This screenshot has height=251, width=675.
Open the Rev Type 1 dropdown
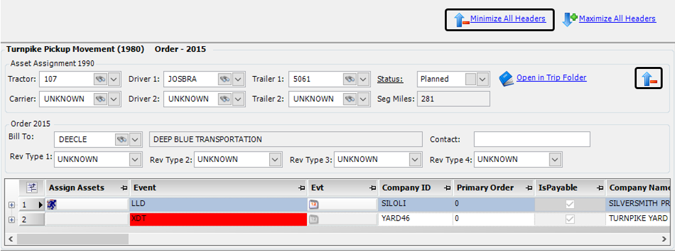tap(135, 159)
